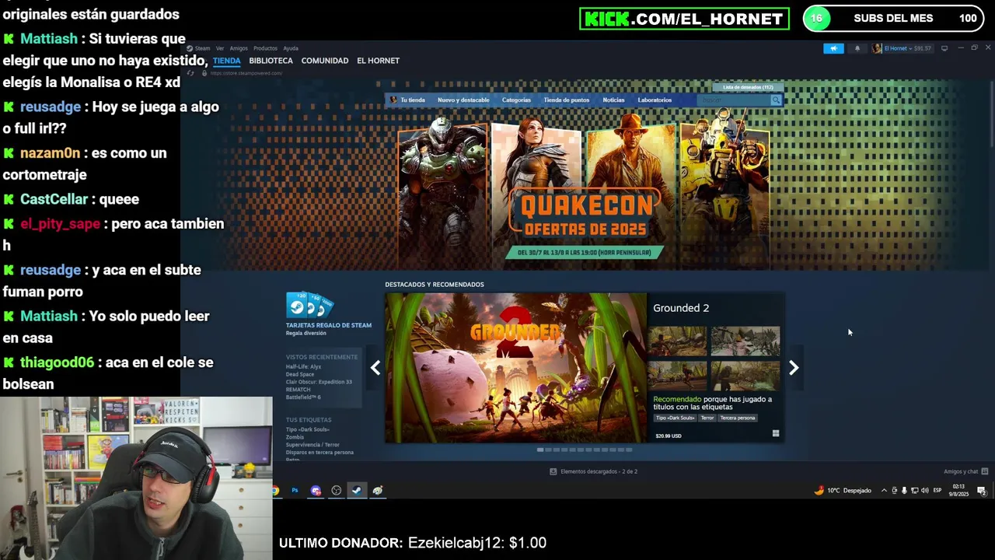Select the last carousel page indicator

coord(628,450)
